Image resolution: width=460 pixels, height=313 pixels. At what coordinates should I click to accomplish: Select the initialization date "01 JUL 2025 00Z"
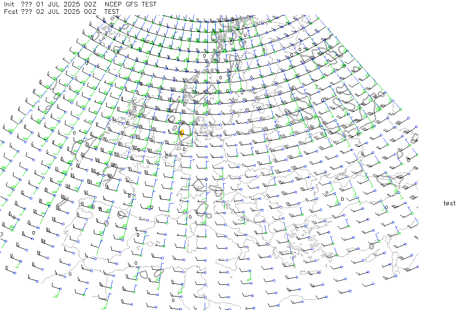point(66,5)
